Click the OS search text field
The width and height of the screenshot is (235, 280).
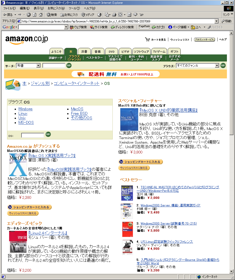coord(33,135)
